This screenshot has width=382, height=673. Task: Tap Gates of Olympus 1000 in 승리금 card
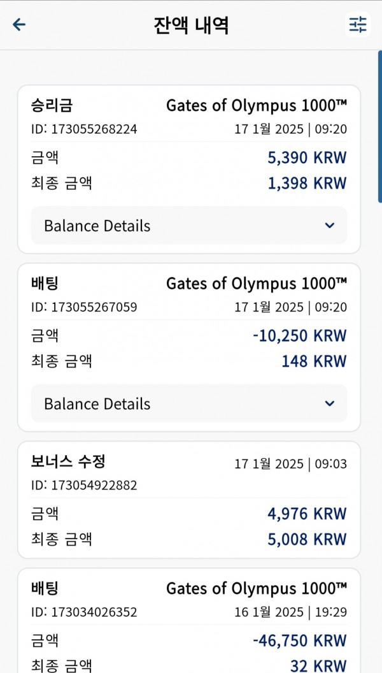(257, 106)
